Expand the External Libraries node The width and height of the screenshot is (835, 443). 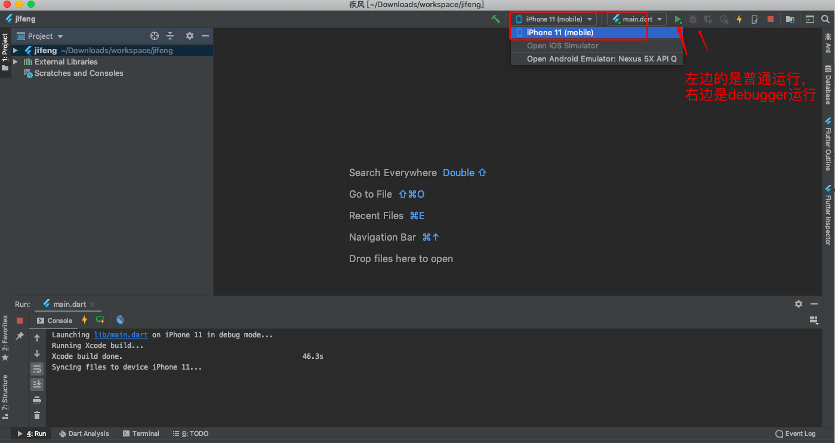[16, 62]
